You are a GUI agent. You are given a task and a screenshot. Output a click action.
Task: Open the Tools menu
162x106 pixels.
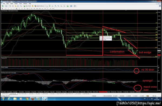(x=21, y=3)
